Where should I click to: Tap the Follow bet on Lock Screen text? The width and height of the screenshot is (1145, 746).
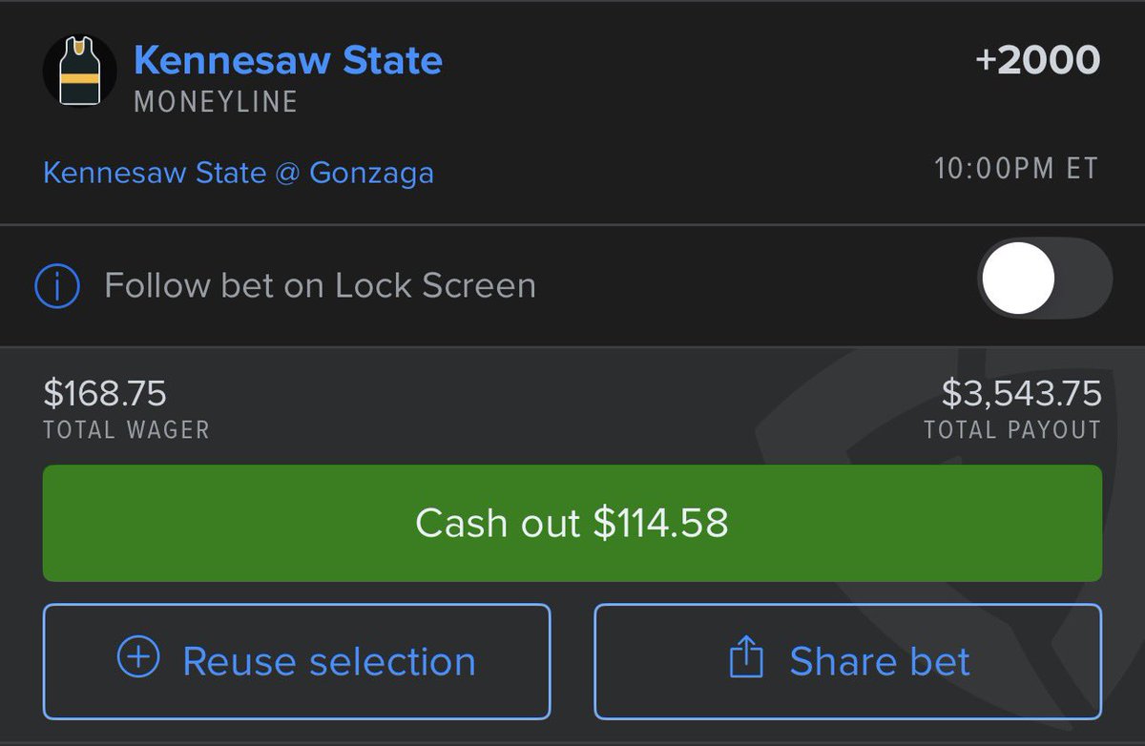[x=320, y=286]
